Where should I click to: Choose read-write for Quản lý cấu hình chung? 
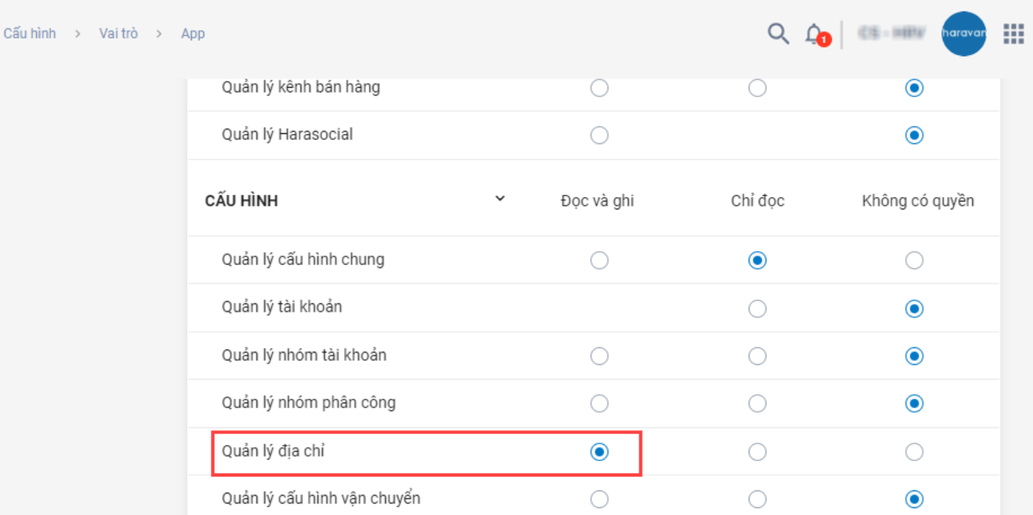click(x=599, y=261)
